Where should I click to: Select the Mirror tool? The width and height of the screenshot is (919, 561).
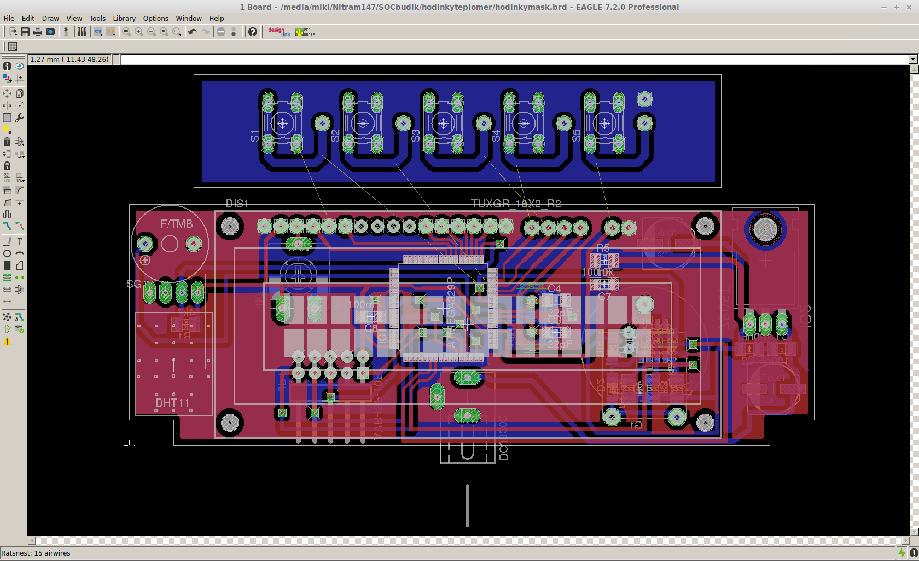tap(7, 105)
